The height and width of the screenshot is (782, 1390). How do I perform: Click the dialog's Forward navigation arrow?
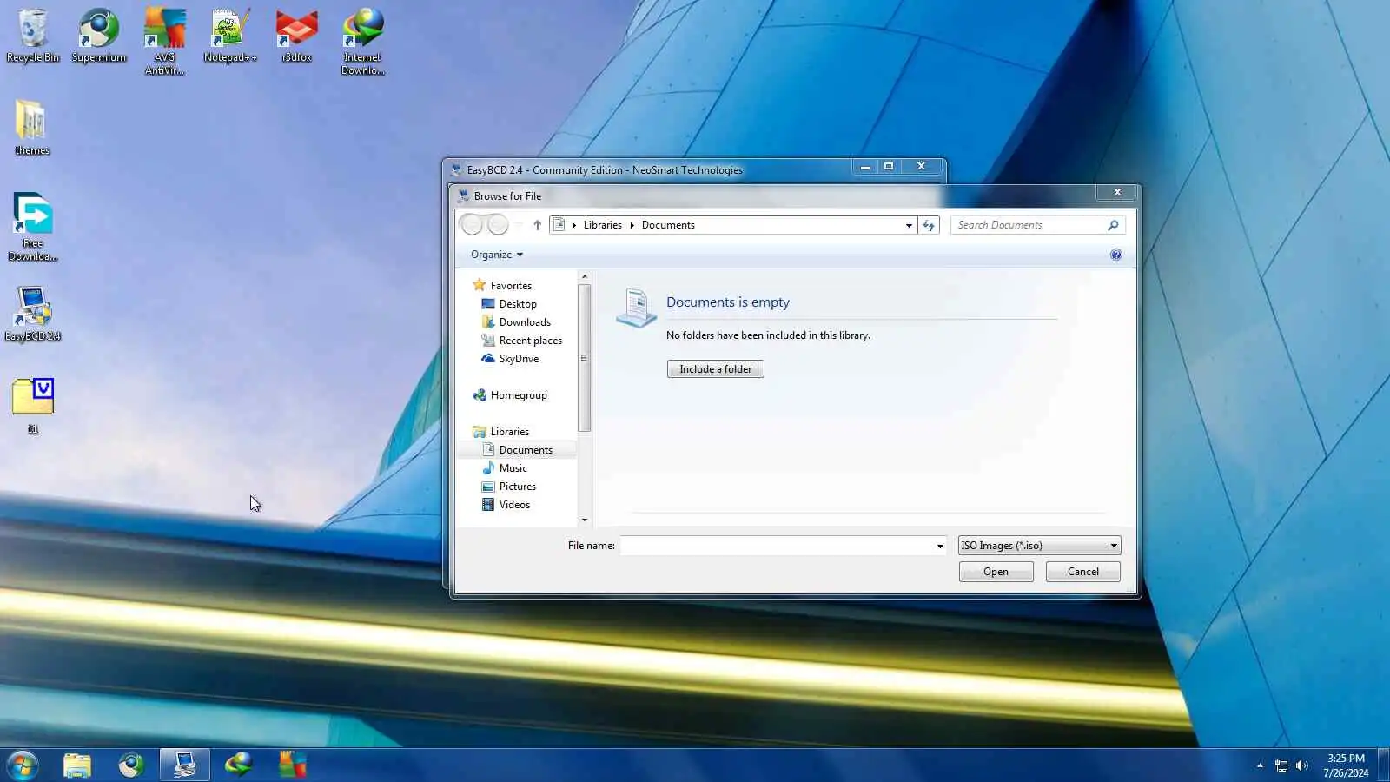tap(498, 225)
